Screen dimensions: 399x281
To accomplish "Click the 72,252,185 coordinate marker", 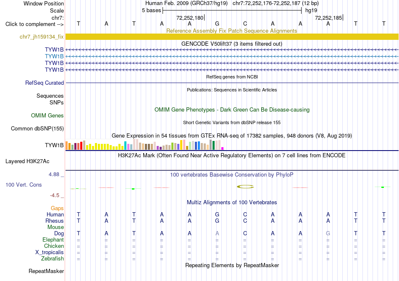I will (x=328, y=18).
